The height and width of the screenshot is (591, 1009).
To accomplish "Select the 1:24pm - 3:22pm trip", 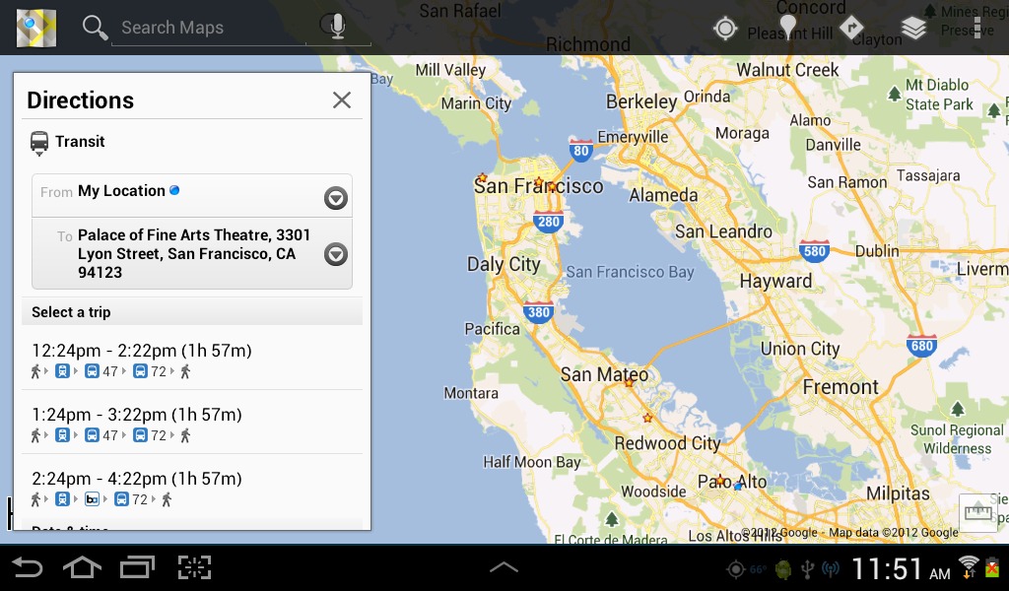I will click(x=192, y=423).
